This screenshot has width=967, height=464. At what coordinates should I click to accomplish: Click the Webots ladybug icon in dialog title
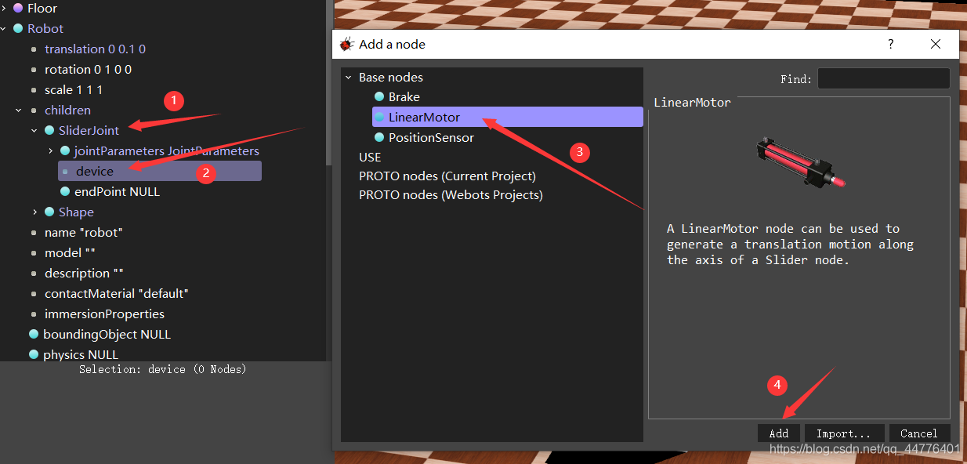pyautogui.click(x=346, y=44)
